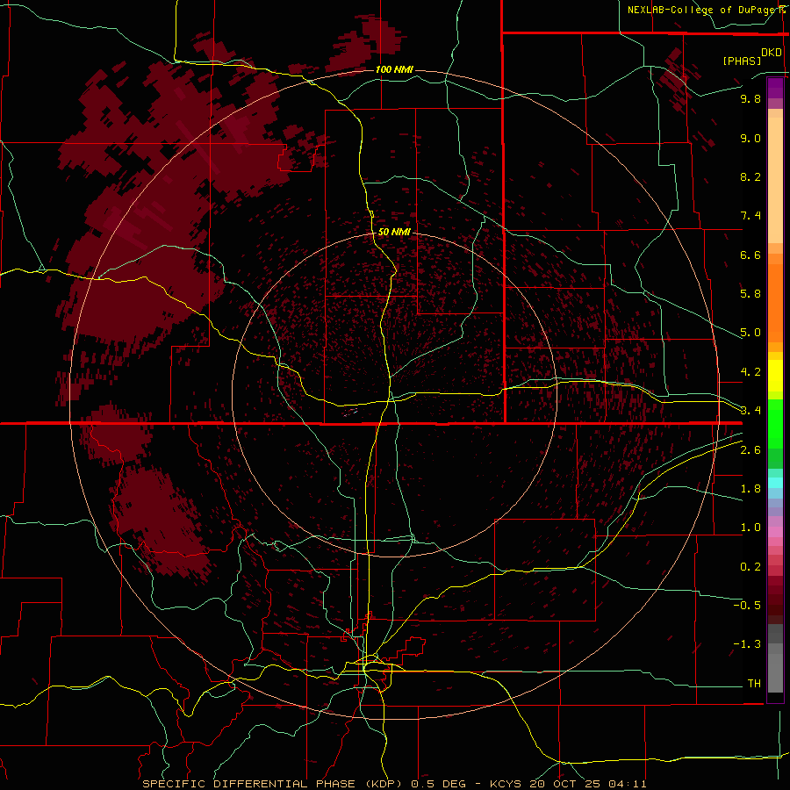This screenshot has width=790, height=790.
Task: Pick the pink segment of the color bar
Action: (775, 532)
